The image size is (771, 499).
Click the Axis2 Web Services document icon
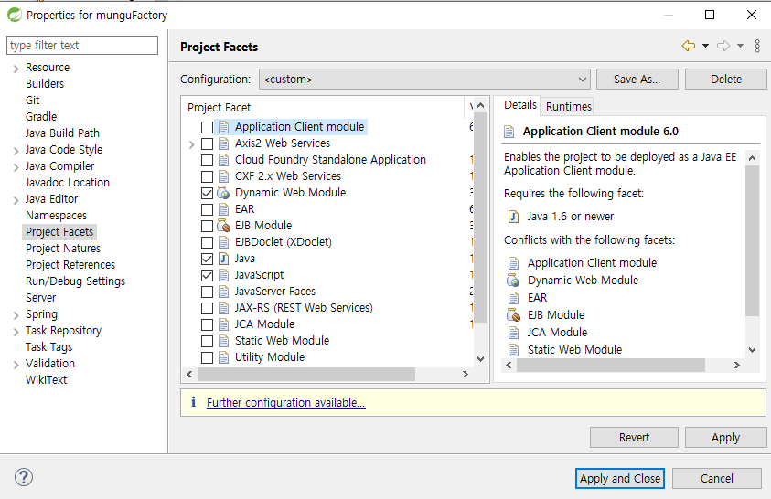tap(223, 143)
